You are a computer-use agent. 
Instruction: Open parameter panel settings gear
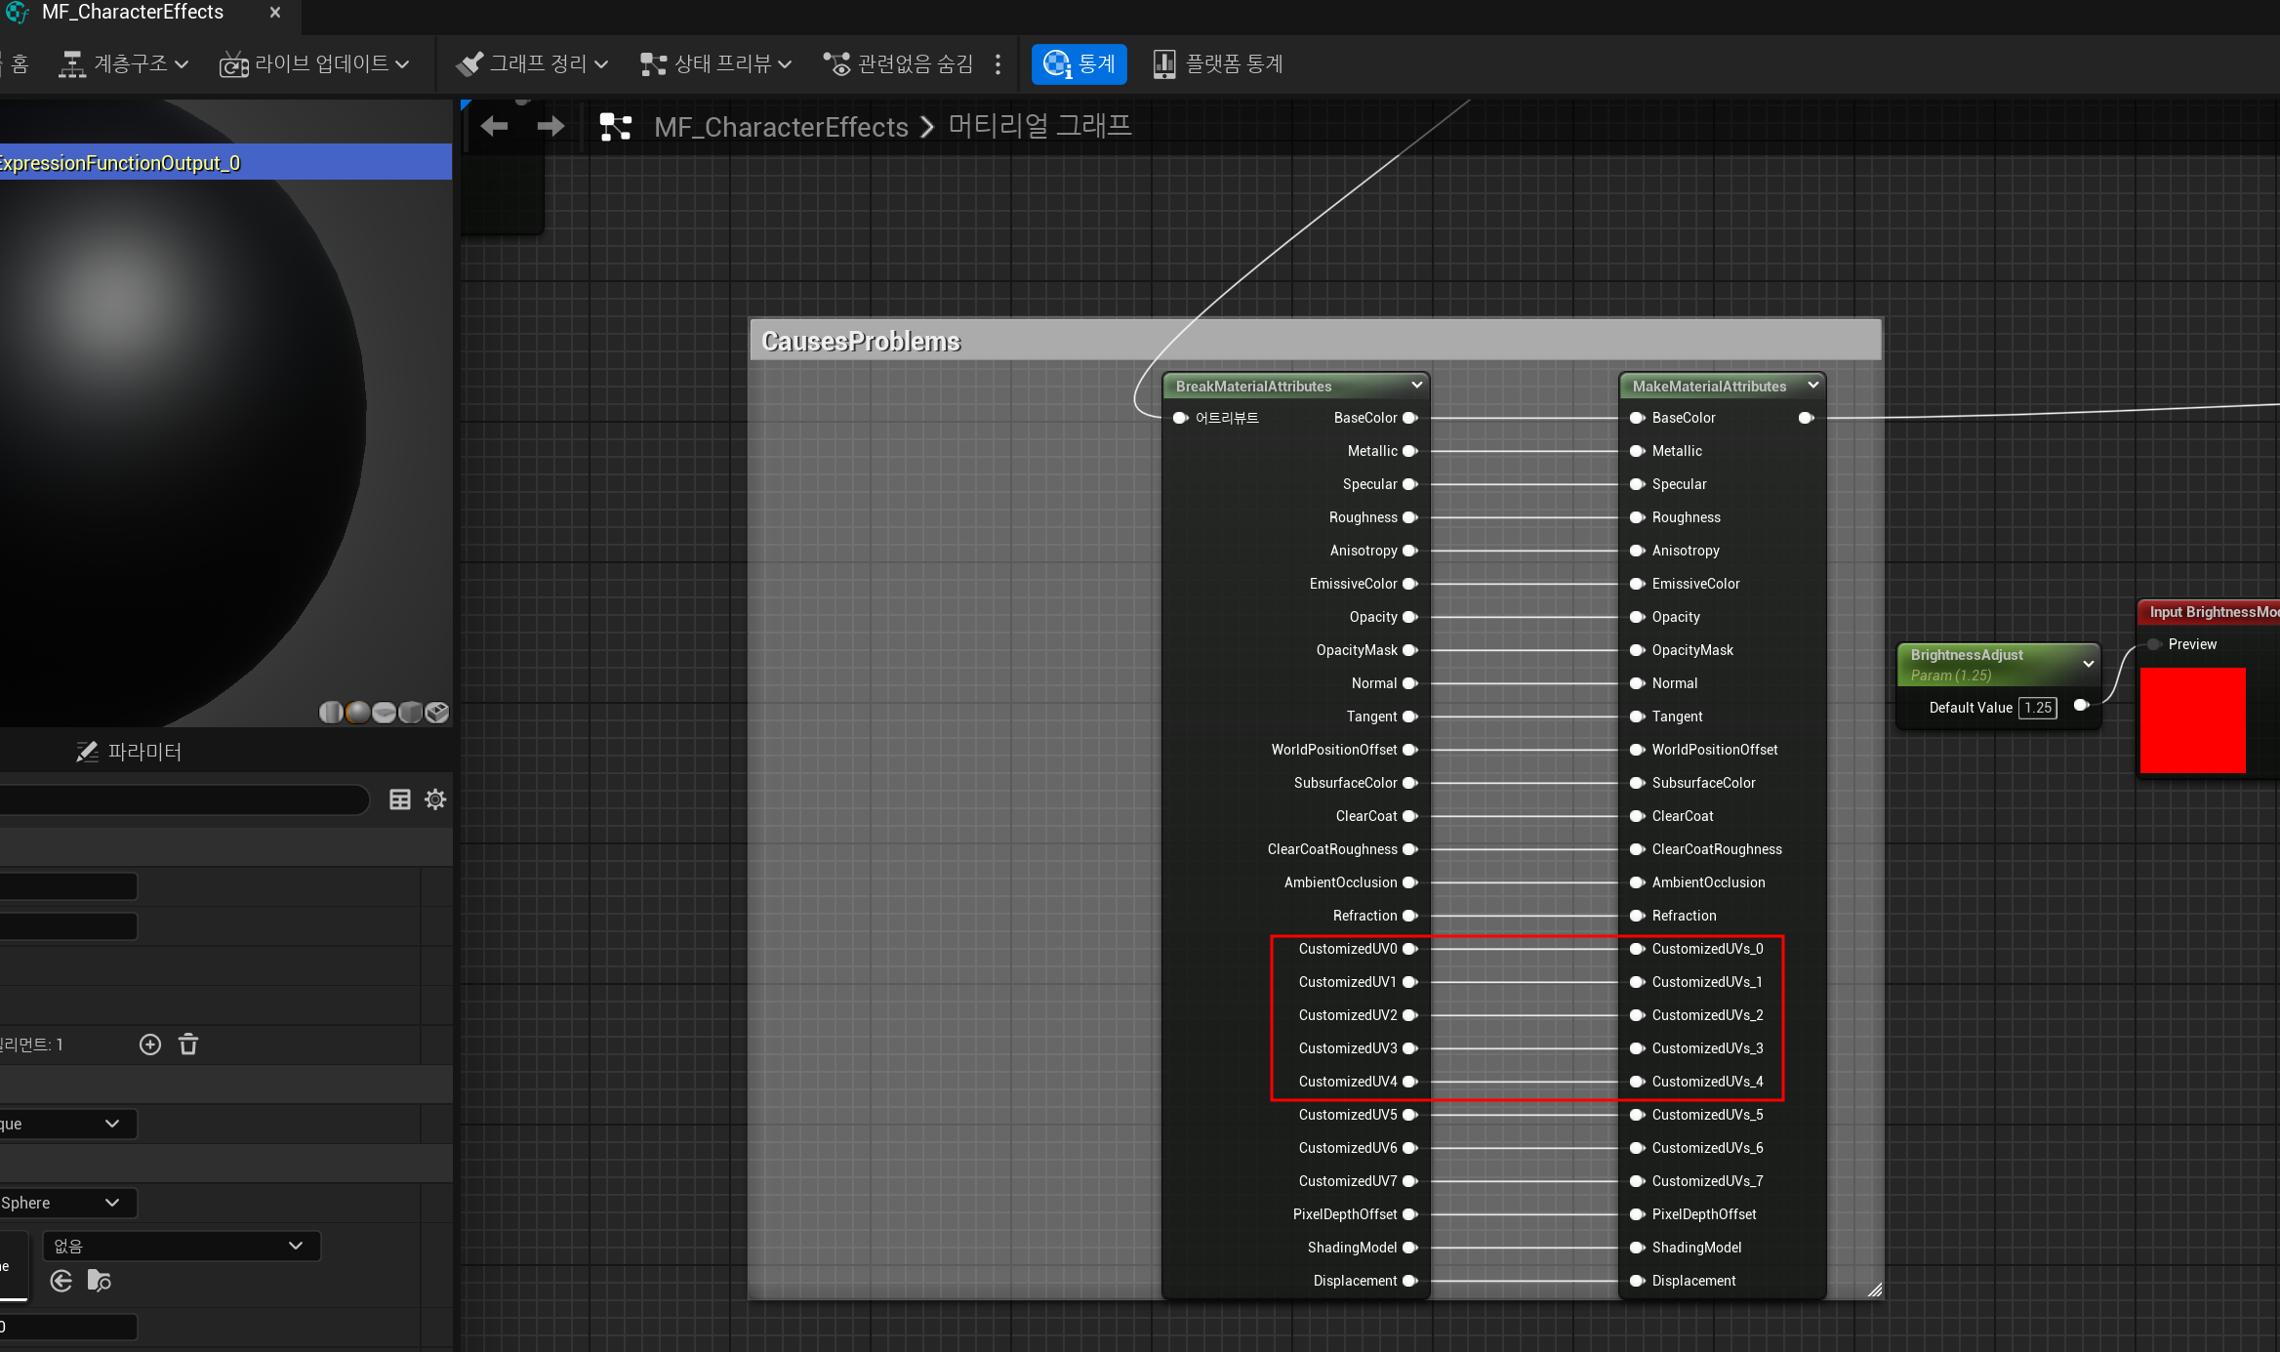(435, 799)
